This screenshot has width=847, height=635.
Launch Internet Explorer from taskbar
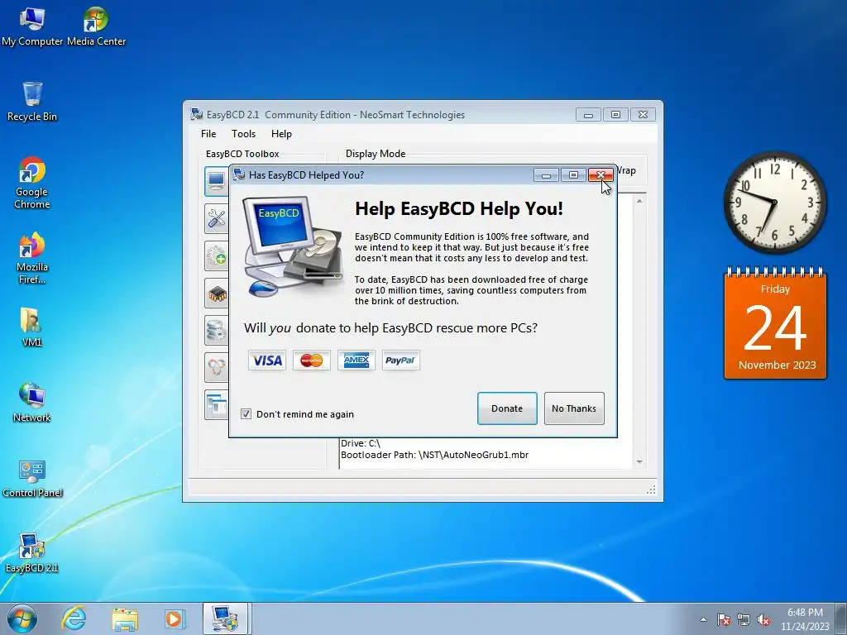pyautogui.click(x=74, y=618)
